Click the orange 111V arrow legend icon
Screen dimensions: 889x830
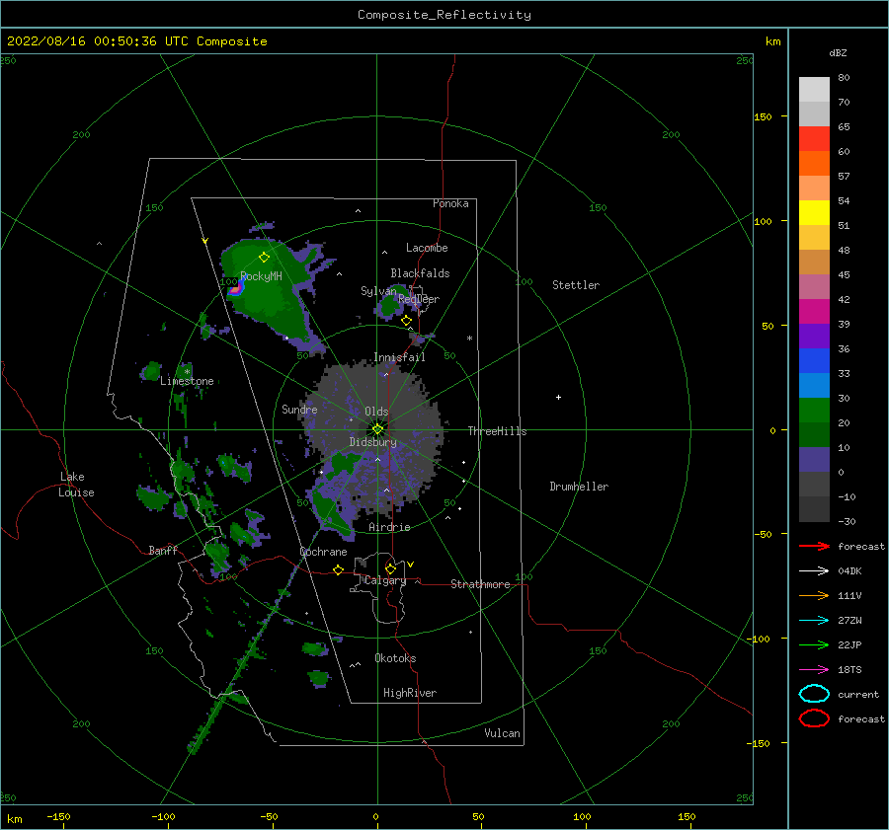pyautogui.click(x=814, y=595)
